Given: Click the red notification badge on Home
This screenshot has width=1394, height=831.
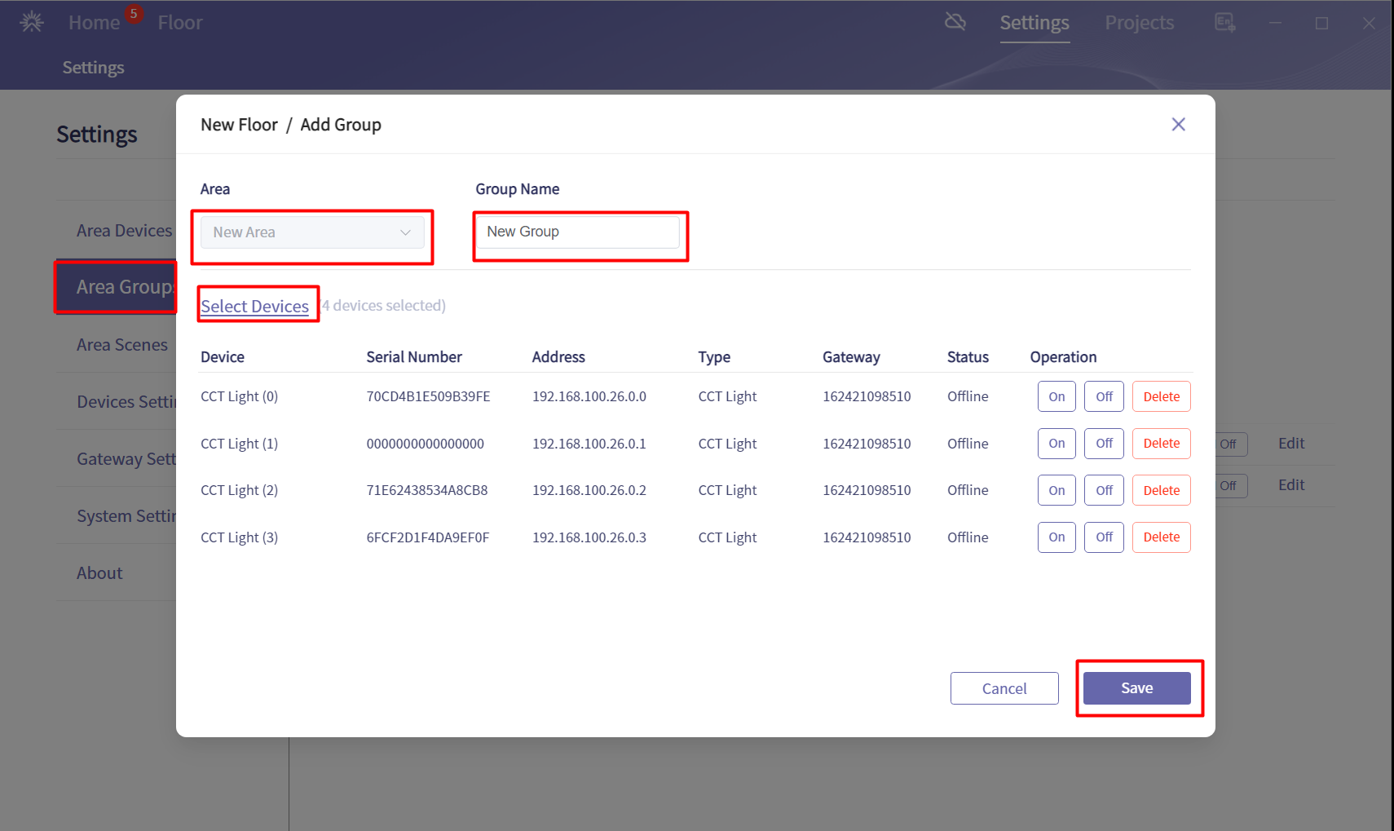Looking at the screenshot, I should 134,14.
